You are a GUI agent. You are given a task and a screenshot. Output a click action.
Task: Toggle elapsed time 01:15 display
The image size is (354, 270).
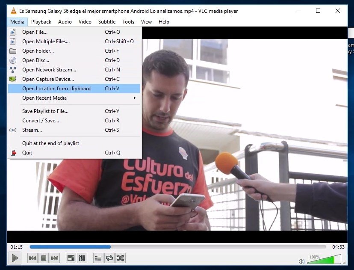17,247
